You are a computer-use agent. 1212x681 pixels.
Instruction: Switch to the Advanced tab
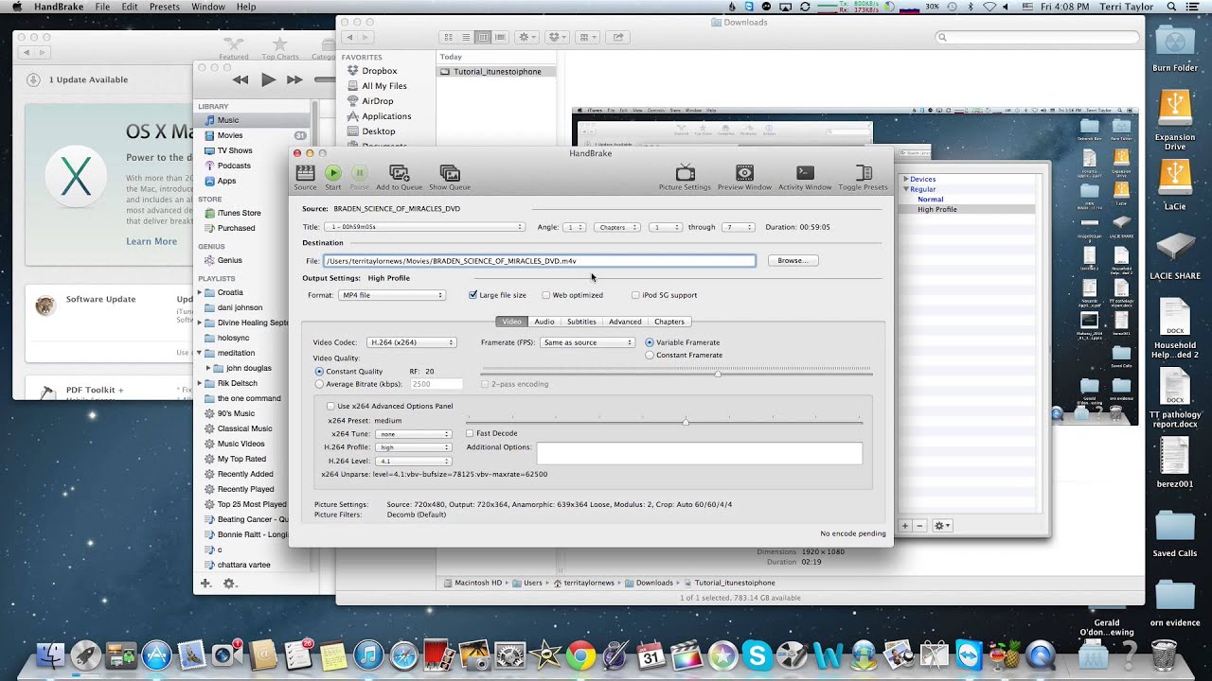pos(625,322)
